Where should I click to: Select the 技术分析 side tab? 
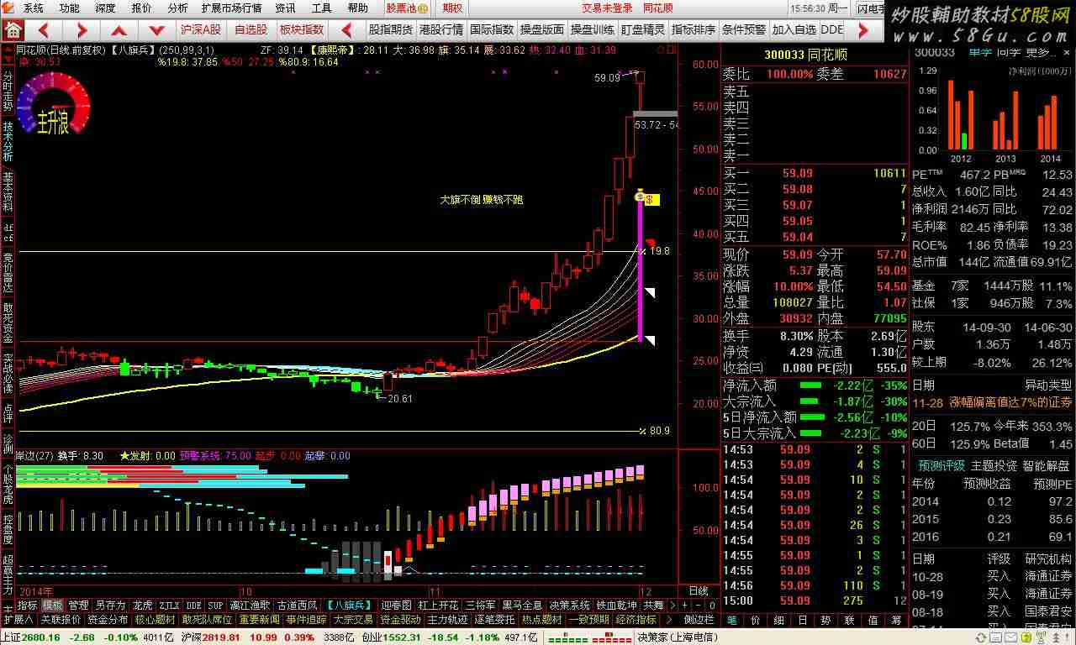pos(8,141)
